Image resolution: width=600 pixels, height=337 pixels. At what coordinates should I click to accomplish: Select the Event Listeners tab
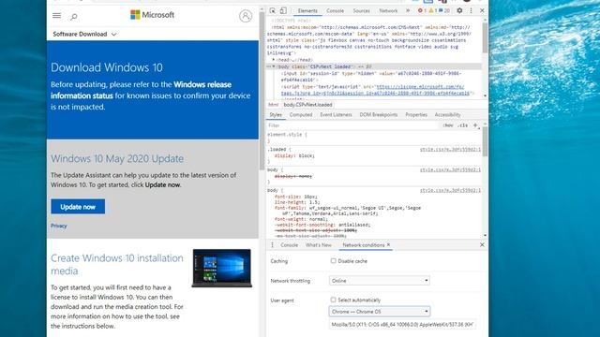(336, 114)
